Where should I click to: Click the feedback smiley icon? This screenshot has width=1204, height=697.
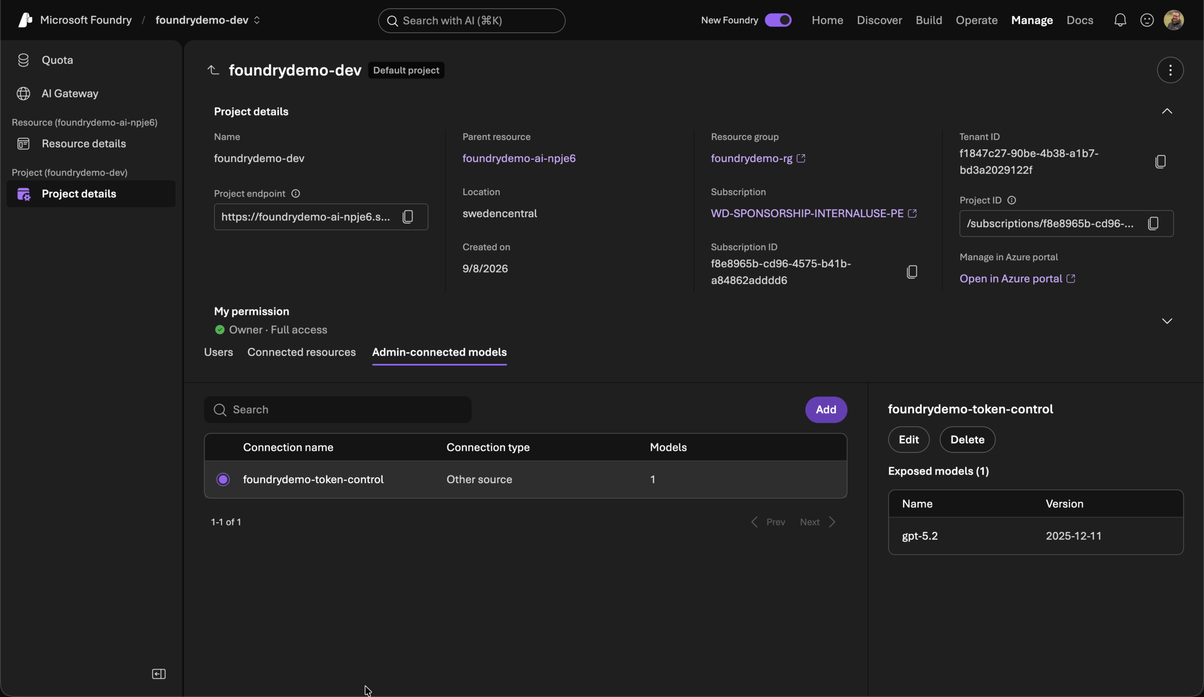(x=1147, y=20)
